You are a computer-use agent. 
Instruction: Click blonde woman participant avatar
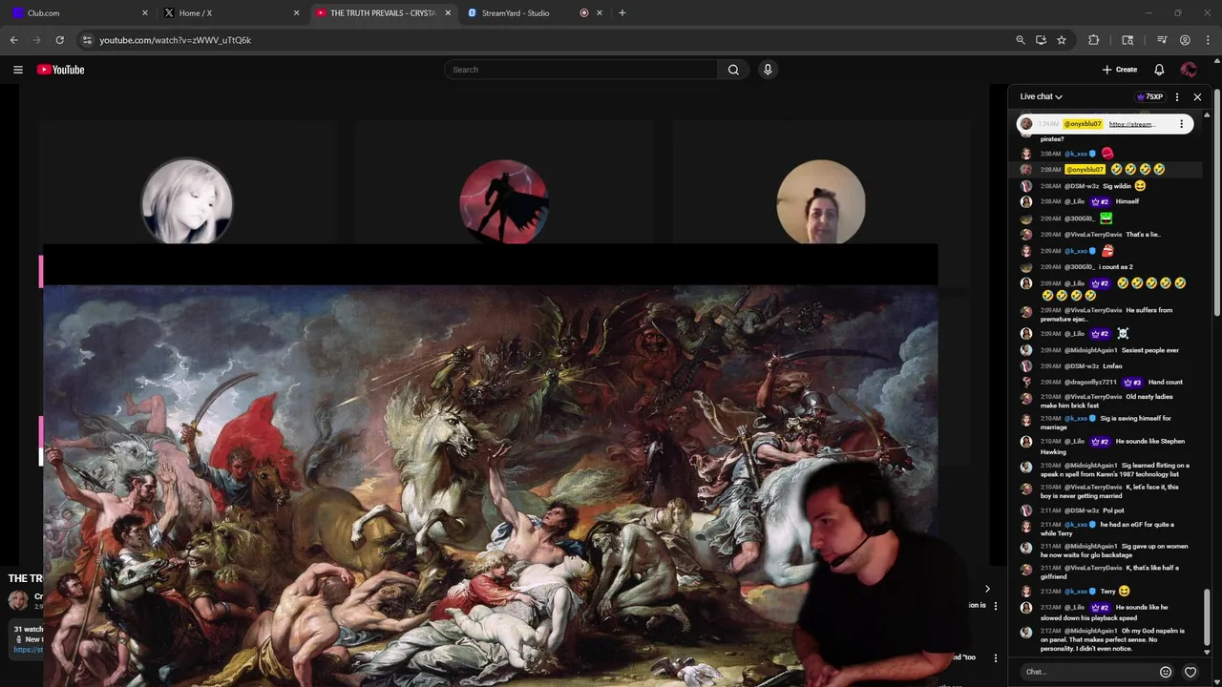pyautogui.click(x=187, y=203)
